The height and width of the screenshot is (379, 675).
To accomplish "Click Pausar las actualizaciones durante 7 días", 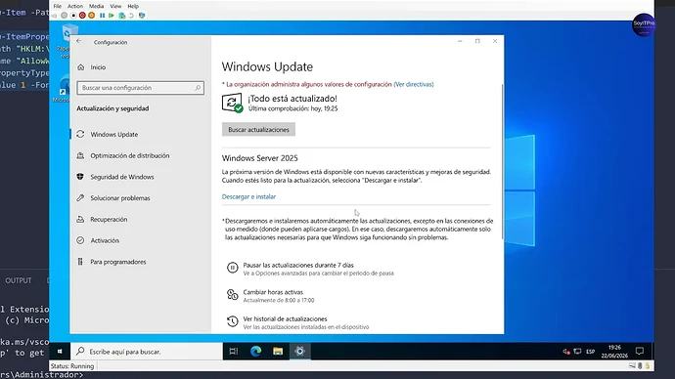I will tap(298, 265).
